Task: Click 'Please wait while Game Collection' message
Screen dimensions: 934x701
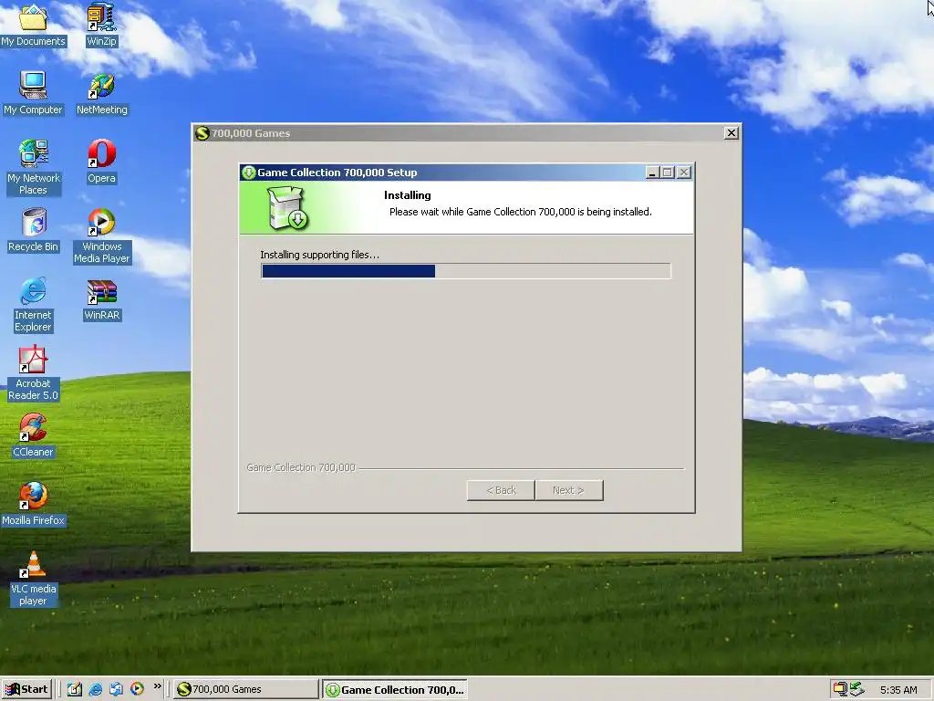Action: click(x=521, y=212)
